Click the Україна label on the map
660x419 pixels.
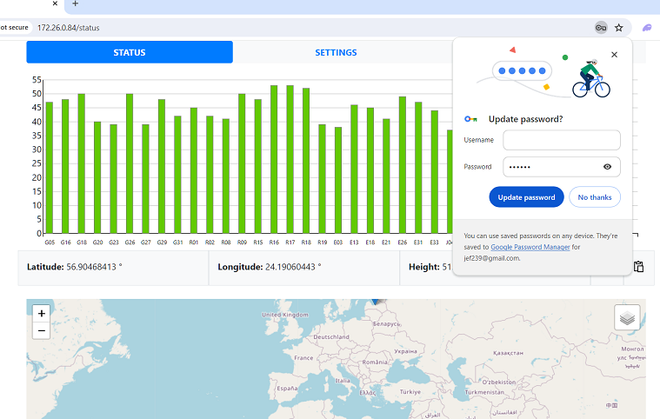click(405, 351)
